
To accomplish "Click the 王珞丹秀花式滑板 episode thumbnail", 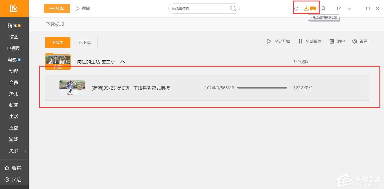I will [72, 88].
